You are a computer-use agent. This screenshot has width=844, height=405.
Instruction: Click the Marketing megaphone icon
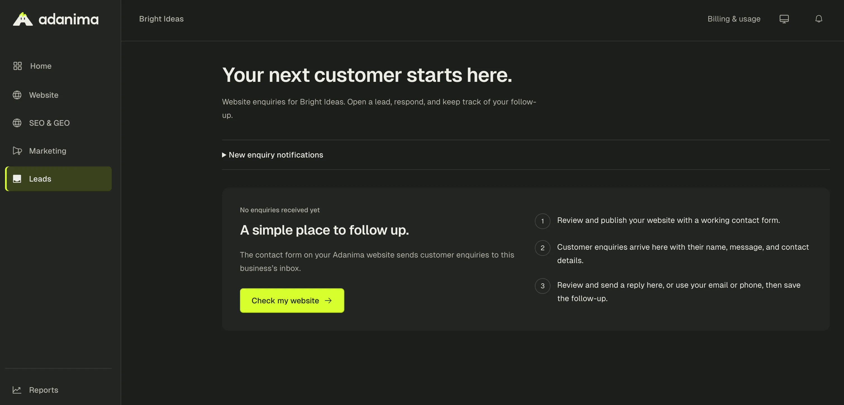[17, 151]
